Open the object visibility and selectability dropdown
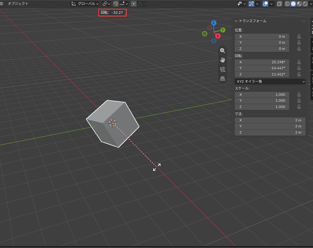The image size is (313, 248). point(241,4)
